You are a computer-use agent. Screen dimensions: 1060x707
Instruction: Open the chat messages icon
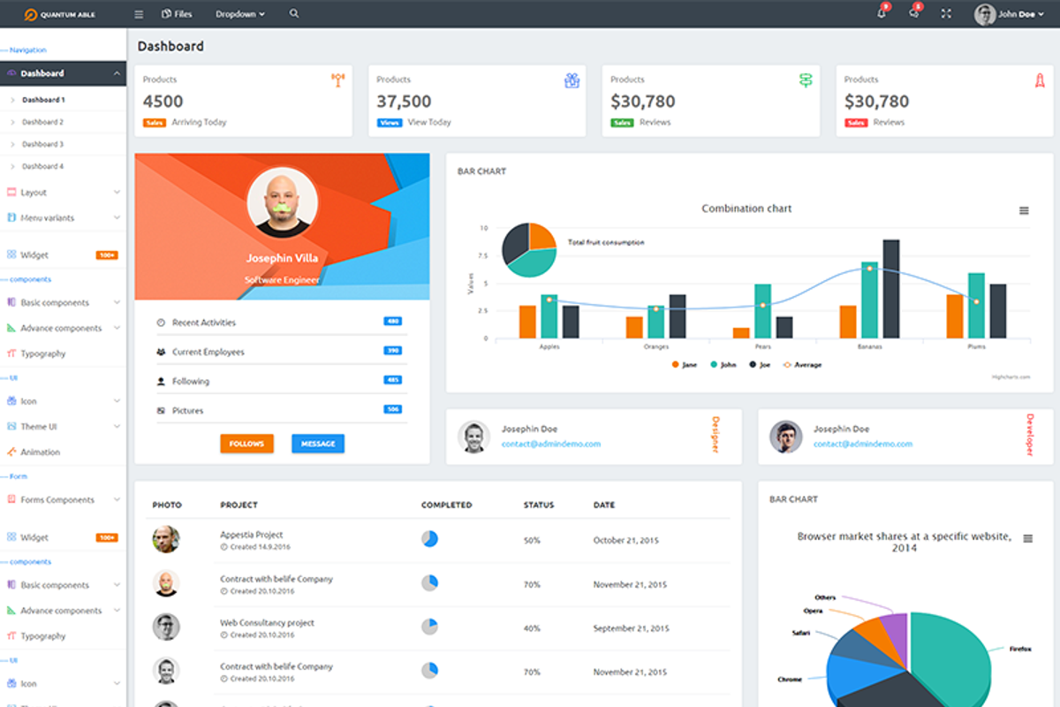(x=913, y=13)
